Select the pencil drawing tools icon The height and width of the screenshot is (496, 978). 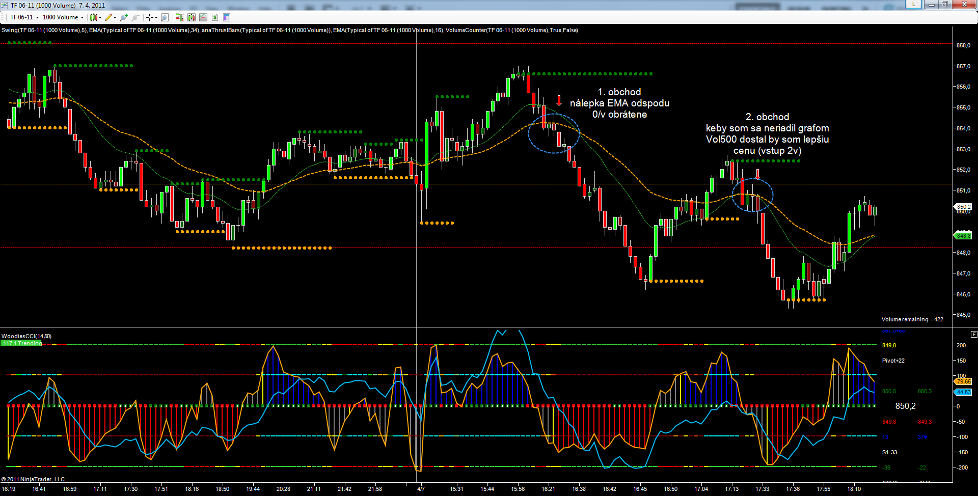(x=108, y=17)
